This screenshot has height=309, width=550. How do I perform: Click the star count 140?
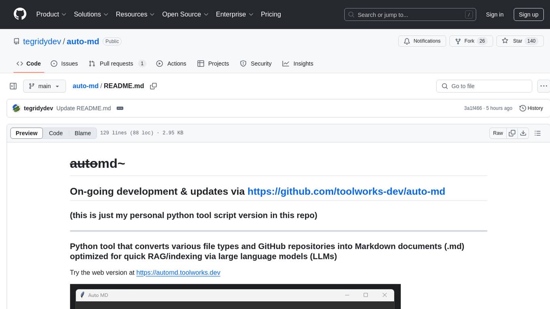click(x=531, y=41)
